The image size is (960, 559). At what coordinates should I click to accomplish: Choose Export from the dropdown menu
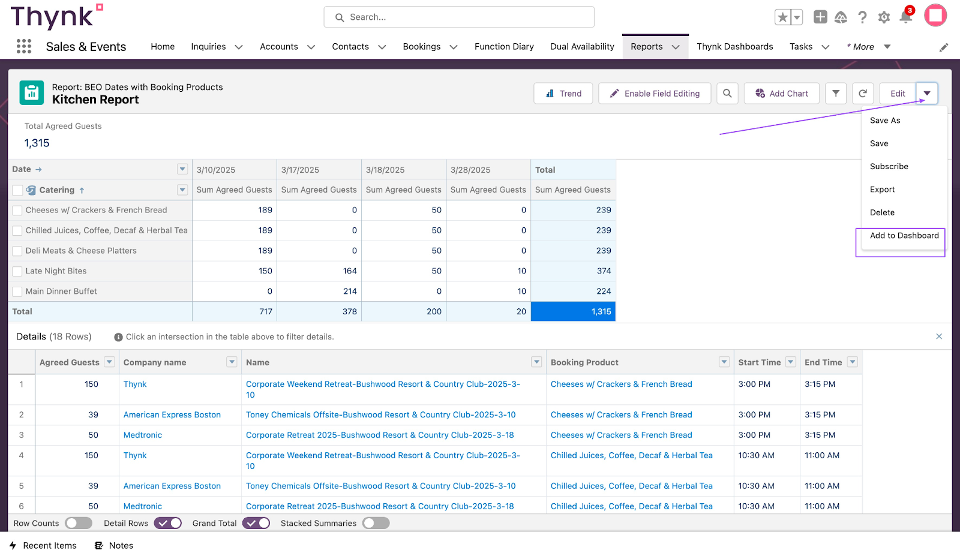coord(882,190)
